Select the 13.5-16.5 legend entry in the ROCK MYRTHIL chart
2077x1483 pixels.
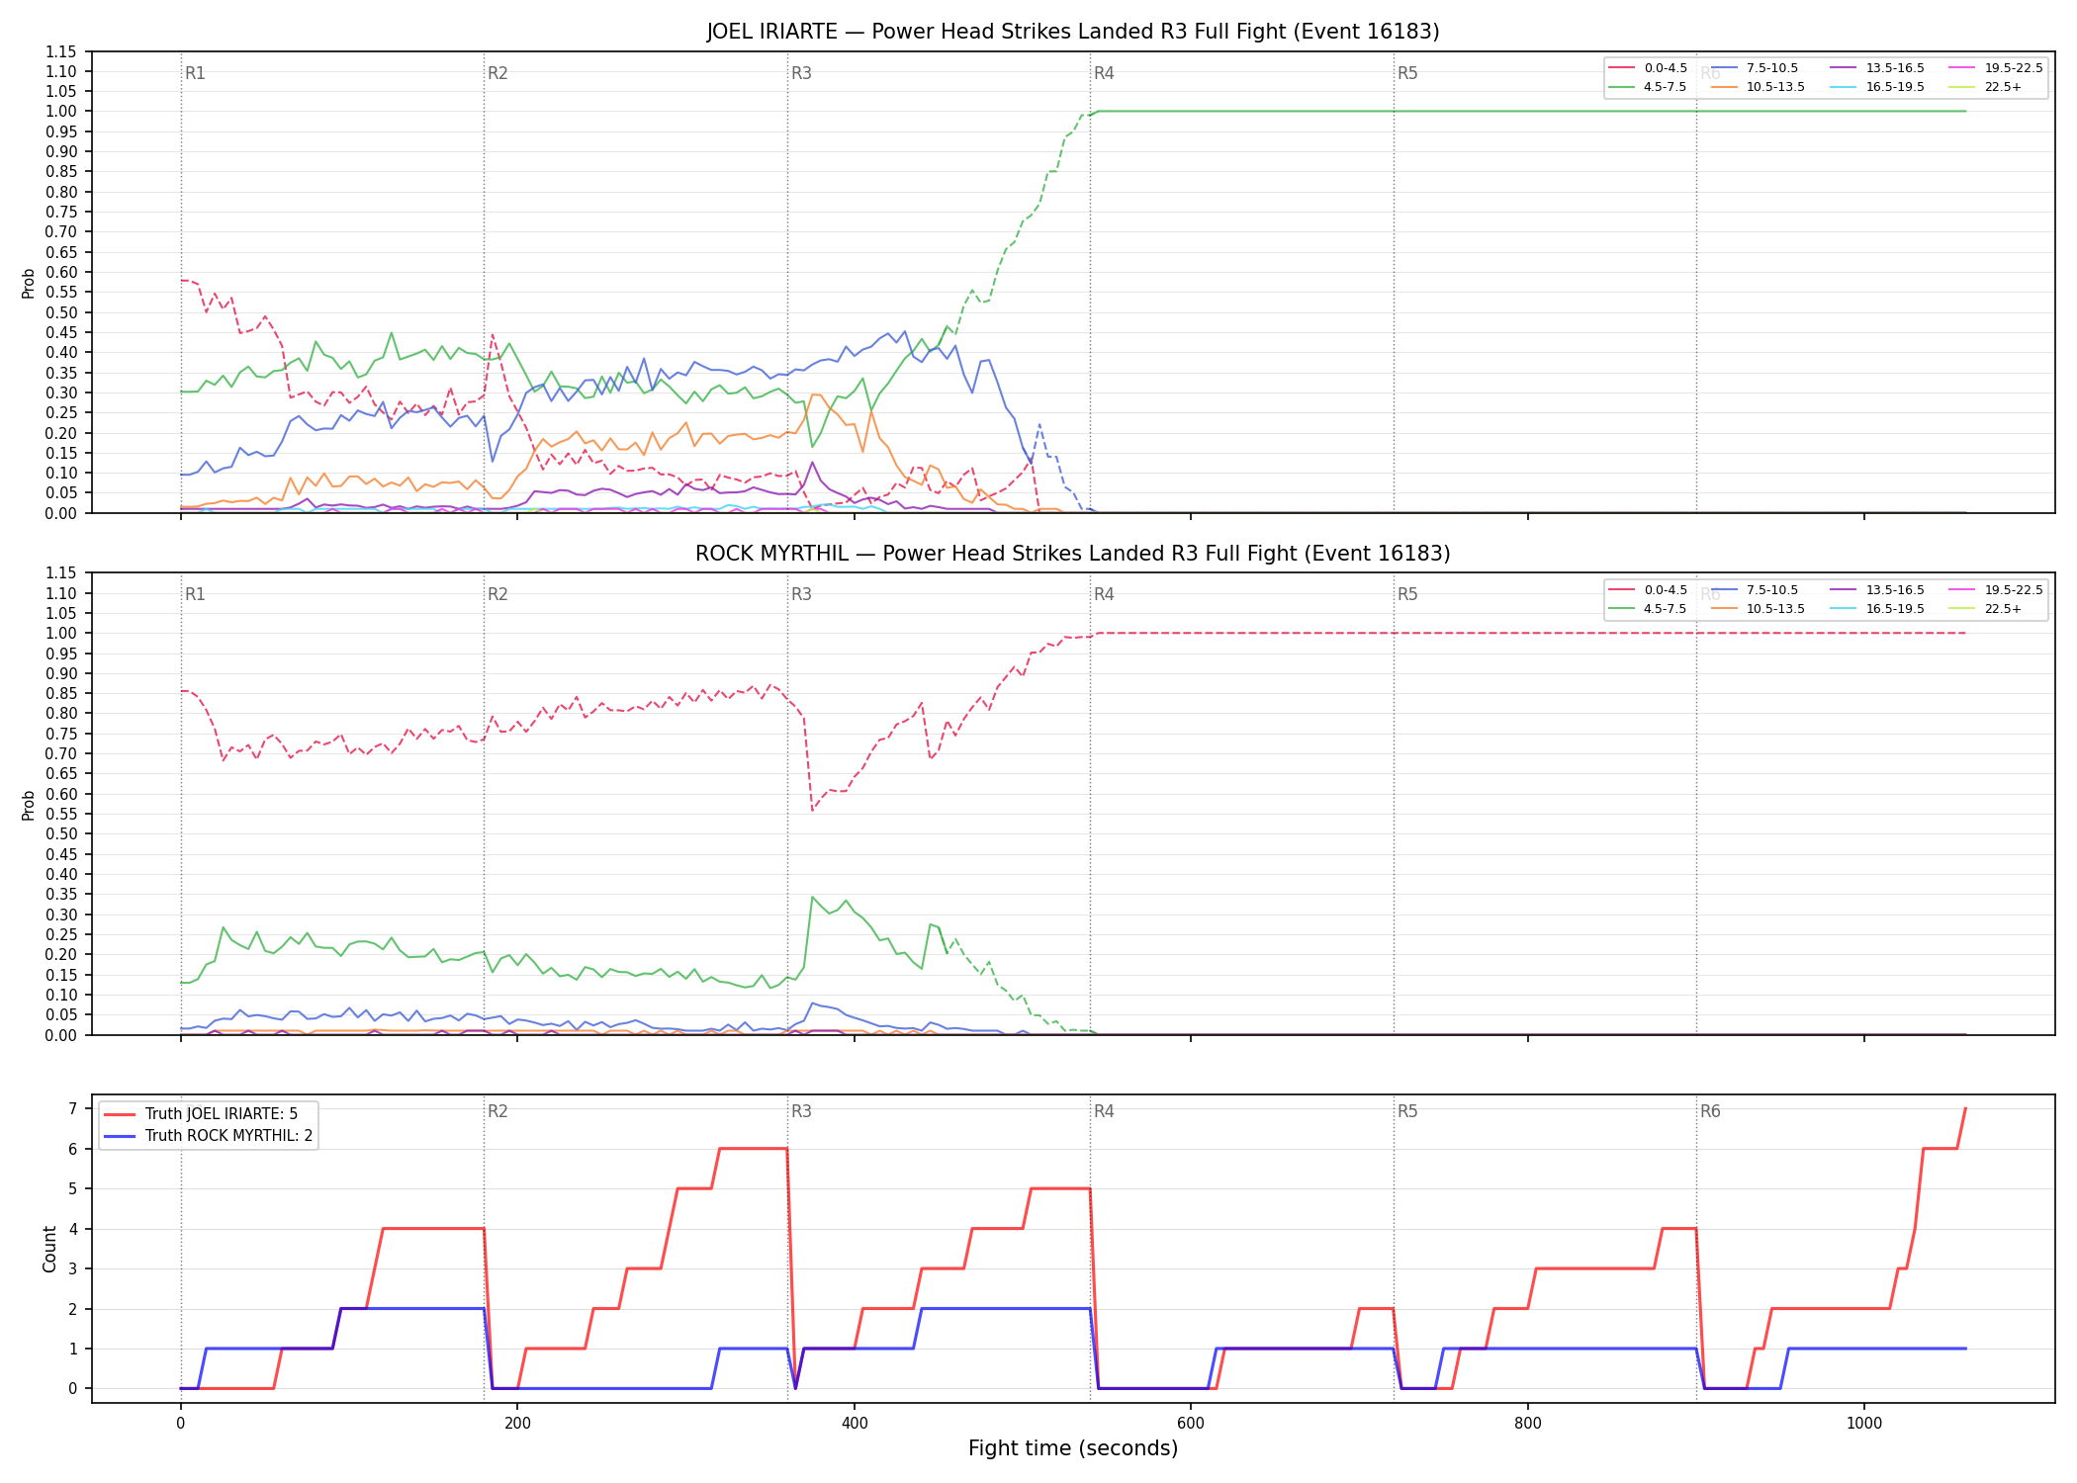pos(1877,590)
